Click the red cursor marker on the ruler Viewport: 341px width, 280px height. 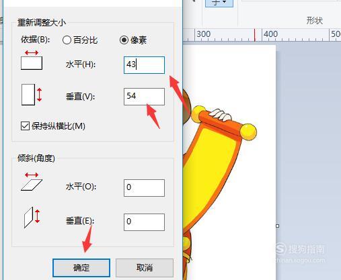[x=254, y=35]
